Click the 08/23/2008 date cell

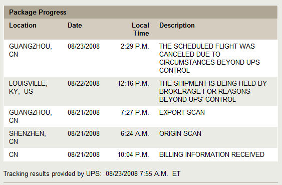(84, 46)
